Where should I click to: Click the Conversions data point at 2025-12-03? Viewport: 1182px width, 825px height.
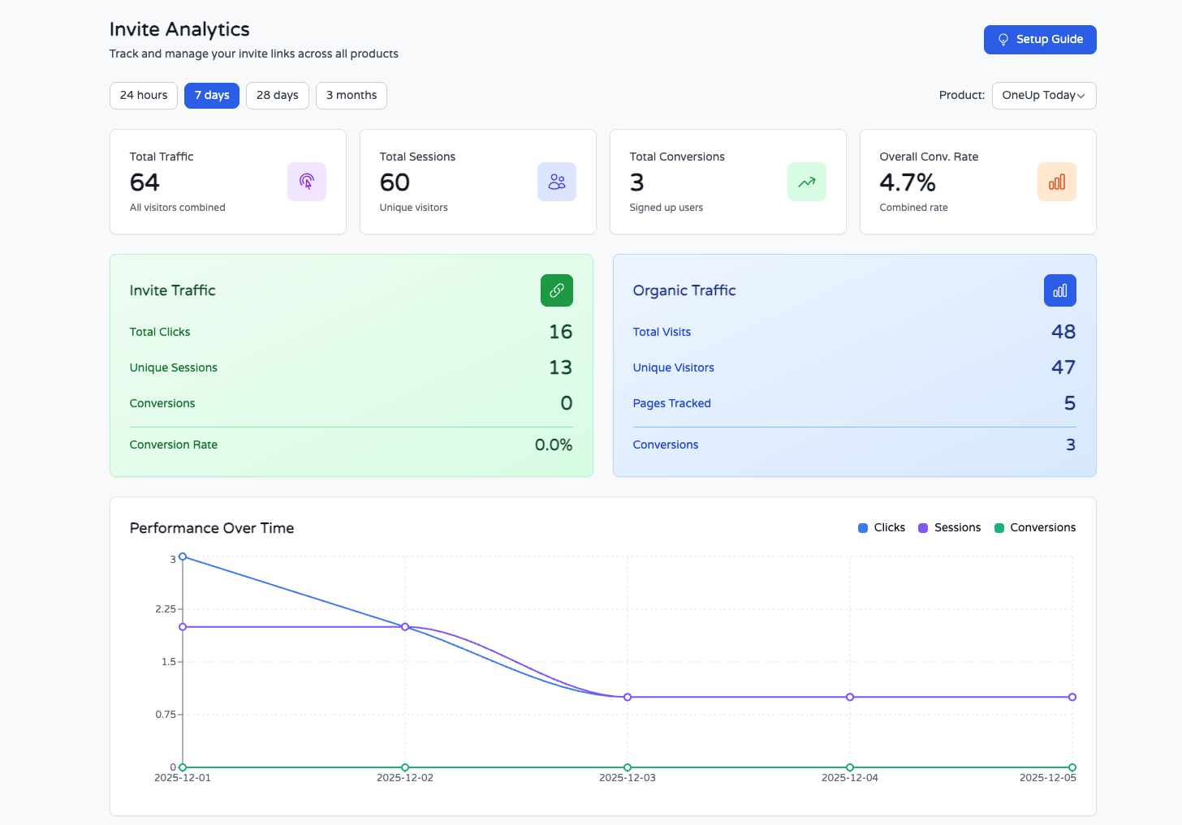tap(628, 767)
